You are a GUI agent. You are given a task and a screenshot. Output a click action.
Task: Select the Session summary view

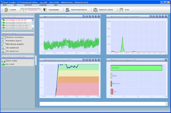(x=14, y=37)
